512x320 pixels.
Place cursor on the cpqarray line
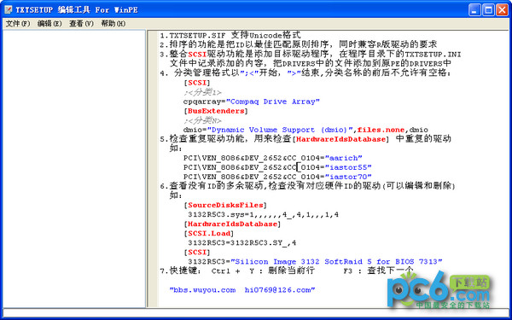pyautogui.click(x=252, y=102)
